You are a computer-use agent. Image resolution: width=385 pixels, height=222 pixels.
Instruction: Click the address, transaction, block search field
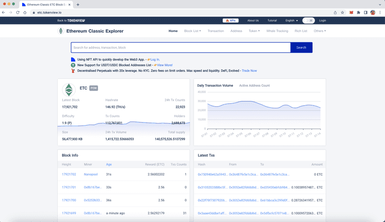pyautogui.click(x=180, y=48)
